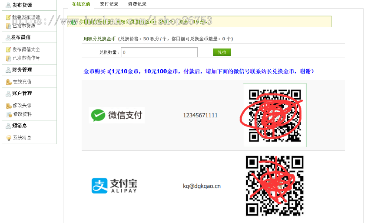Click the document icon beside 已发布微信号
The image size is (391, 223).
[x=8, y=58]
